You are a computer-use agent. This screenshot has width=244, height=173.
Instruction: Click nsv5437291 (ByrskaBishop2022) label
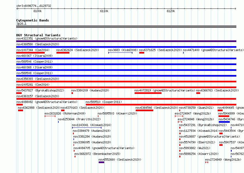tap(203, 125)
